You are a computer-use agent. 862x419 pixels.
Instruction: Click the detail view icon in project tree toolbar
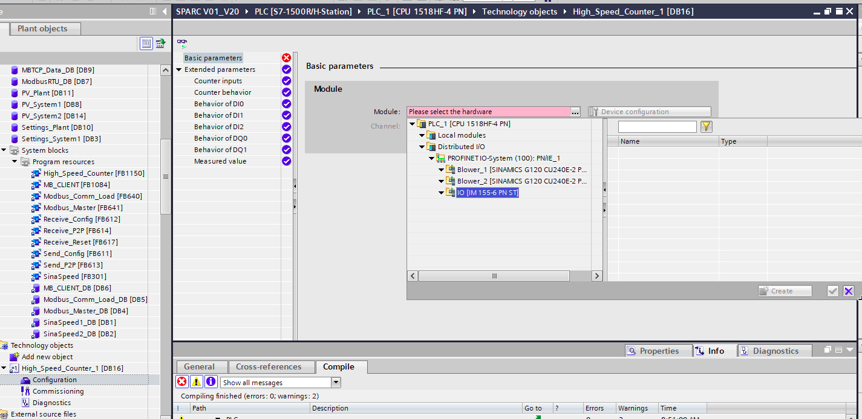click(x=146, y=43)
